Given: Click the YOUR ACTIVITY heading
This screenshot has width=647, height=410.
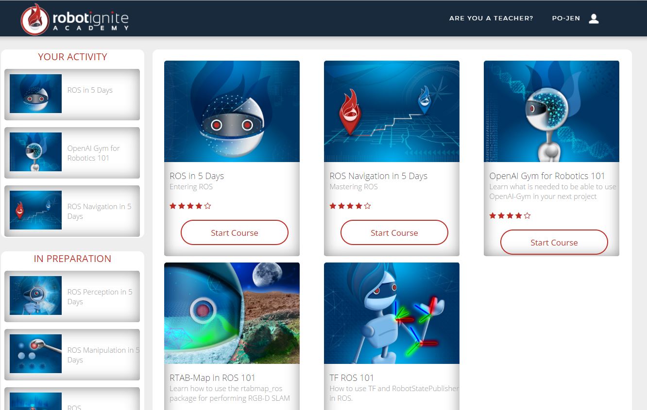Looking at the screenshot, I should point(72,57).
